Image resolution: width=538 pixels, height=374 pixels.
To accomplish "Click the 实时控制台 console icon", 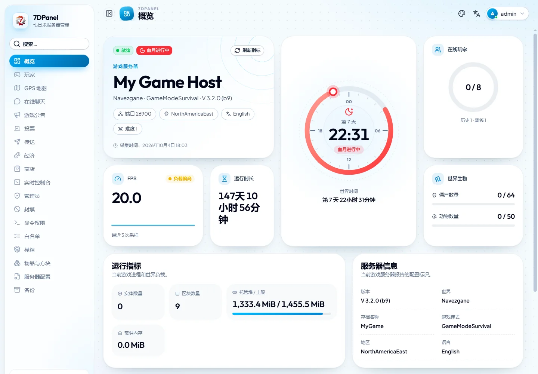I will (x=17, y=183).
